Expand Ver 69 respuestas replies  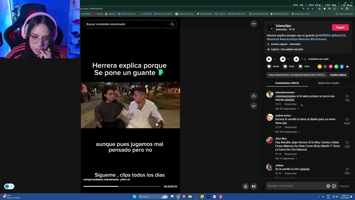pyautogui.click(x=287, y=109)
